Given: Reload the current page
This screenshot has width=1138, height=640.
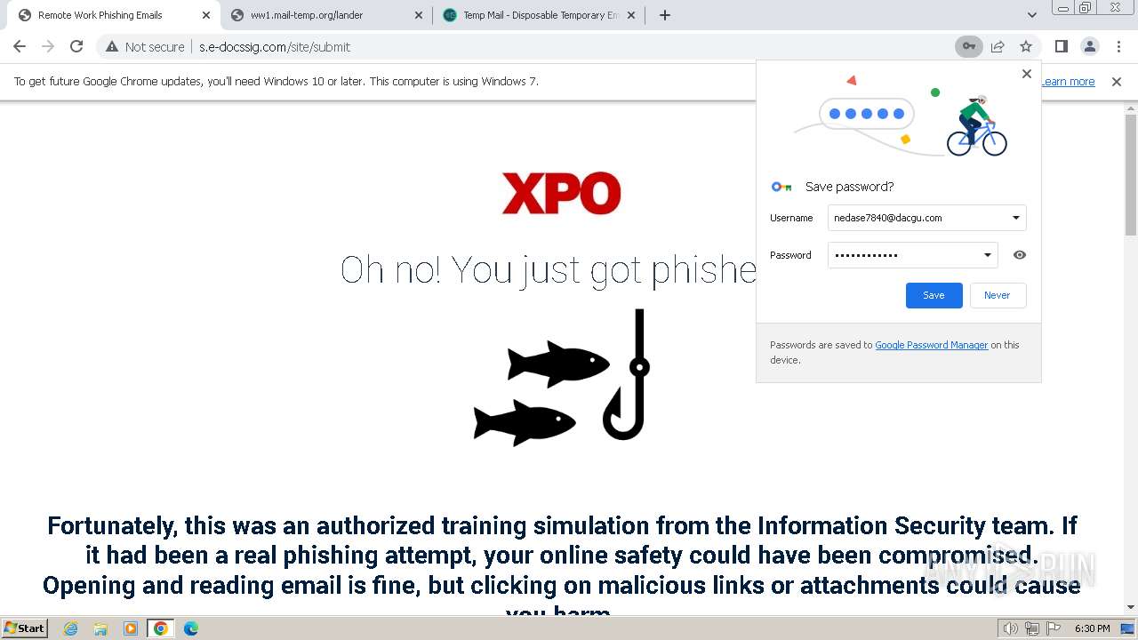Looking at the screenshot, I should (76, 46).
